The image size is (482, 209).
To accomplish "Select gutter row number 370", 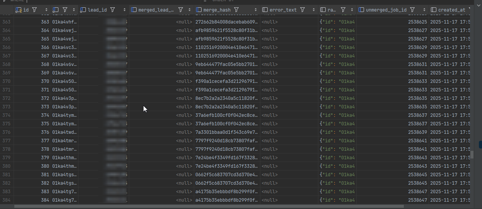I will 6,81.
